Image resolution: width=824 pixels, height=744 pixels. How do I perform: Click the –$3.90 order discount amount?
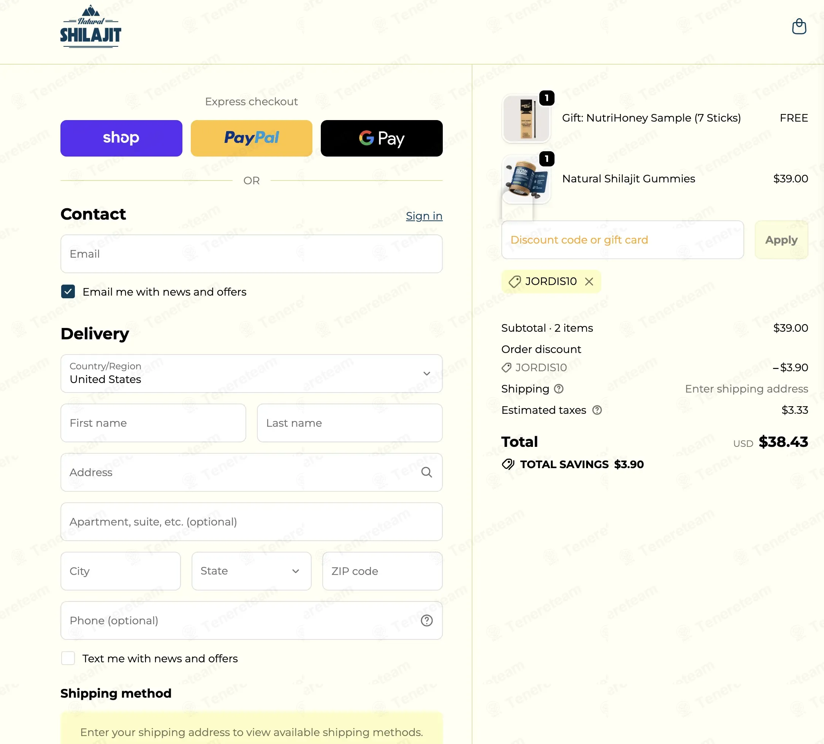pos(790,367)
